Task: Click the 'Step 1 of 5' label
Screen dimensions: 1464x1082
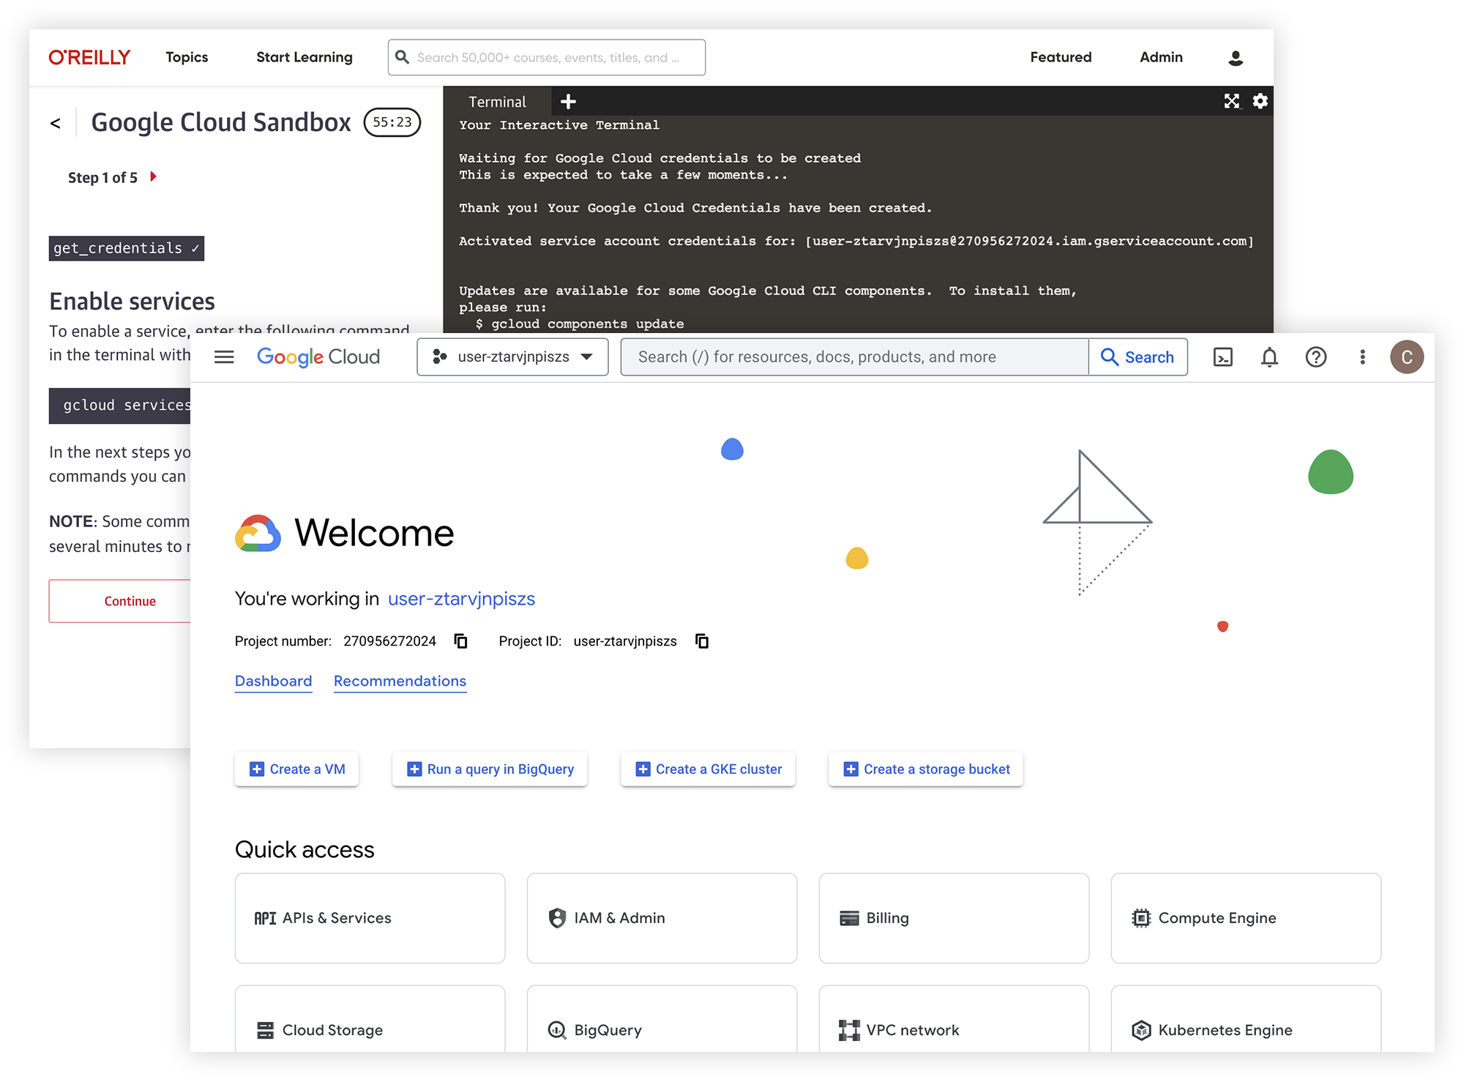Action: pyautogui.click(x=102, y=177)
